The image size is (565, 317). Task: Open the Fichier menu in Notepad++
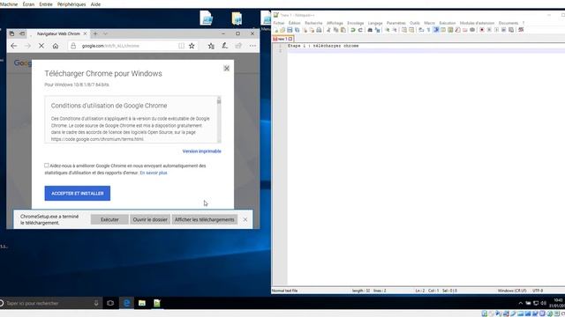(x=279, y=23)
